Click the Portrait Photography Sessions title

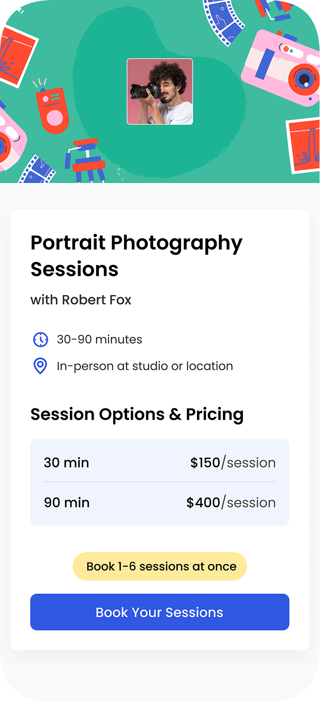tap(136, 256)
